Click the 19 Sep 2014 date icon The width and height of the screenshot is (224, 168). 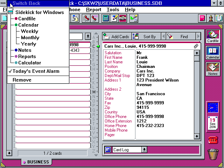tap(213, 123)
